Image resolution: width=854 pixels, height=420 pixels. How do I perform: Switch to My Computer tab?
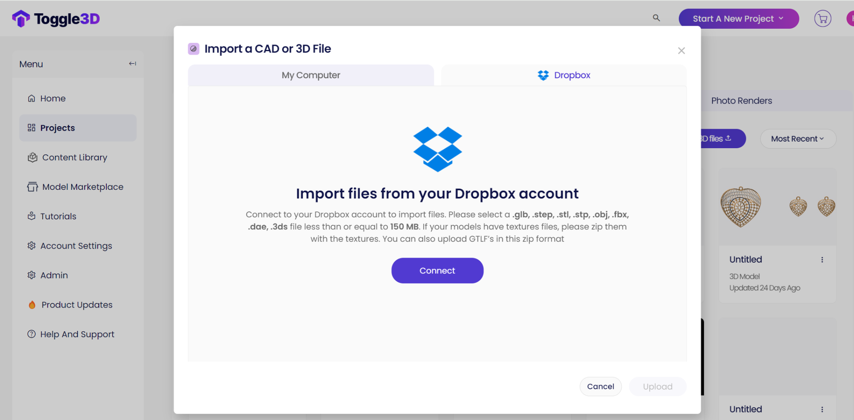311,75
